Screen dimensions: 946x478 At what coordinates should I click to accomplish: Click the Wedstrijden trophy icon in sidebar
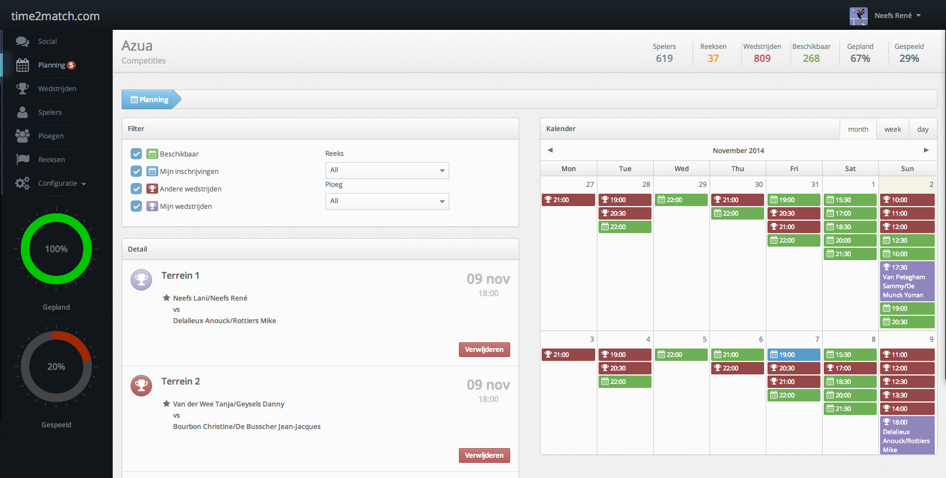coord(23,89)
